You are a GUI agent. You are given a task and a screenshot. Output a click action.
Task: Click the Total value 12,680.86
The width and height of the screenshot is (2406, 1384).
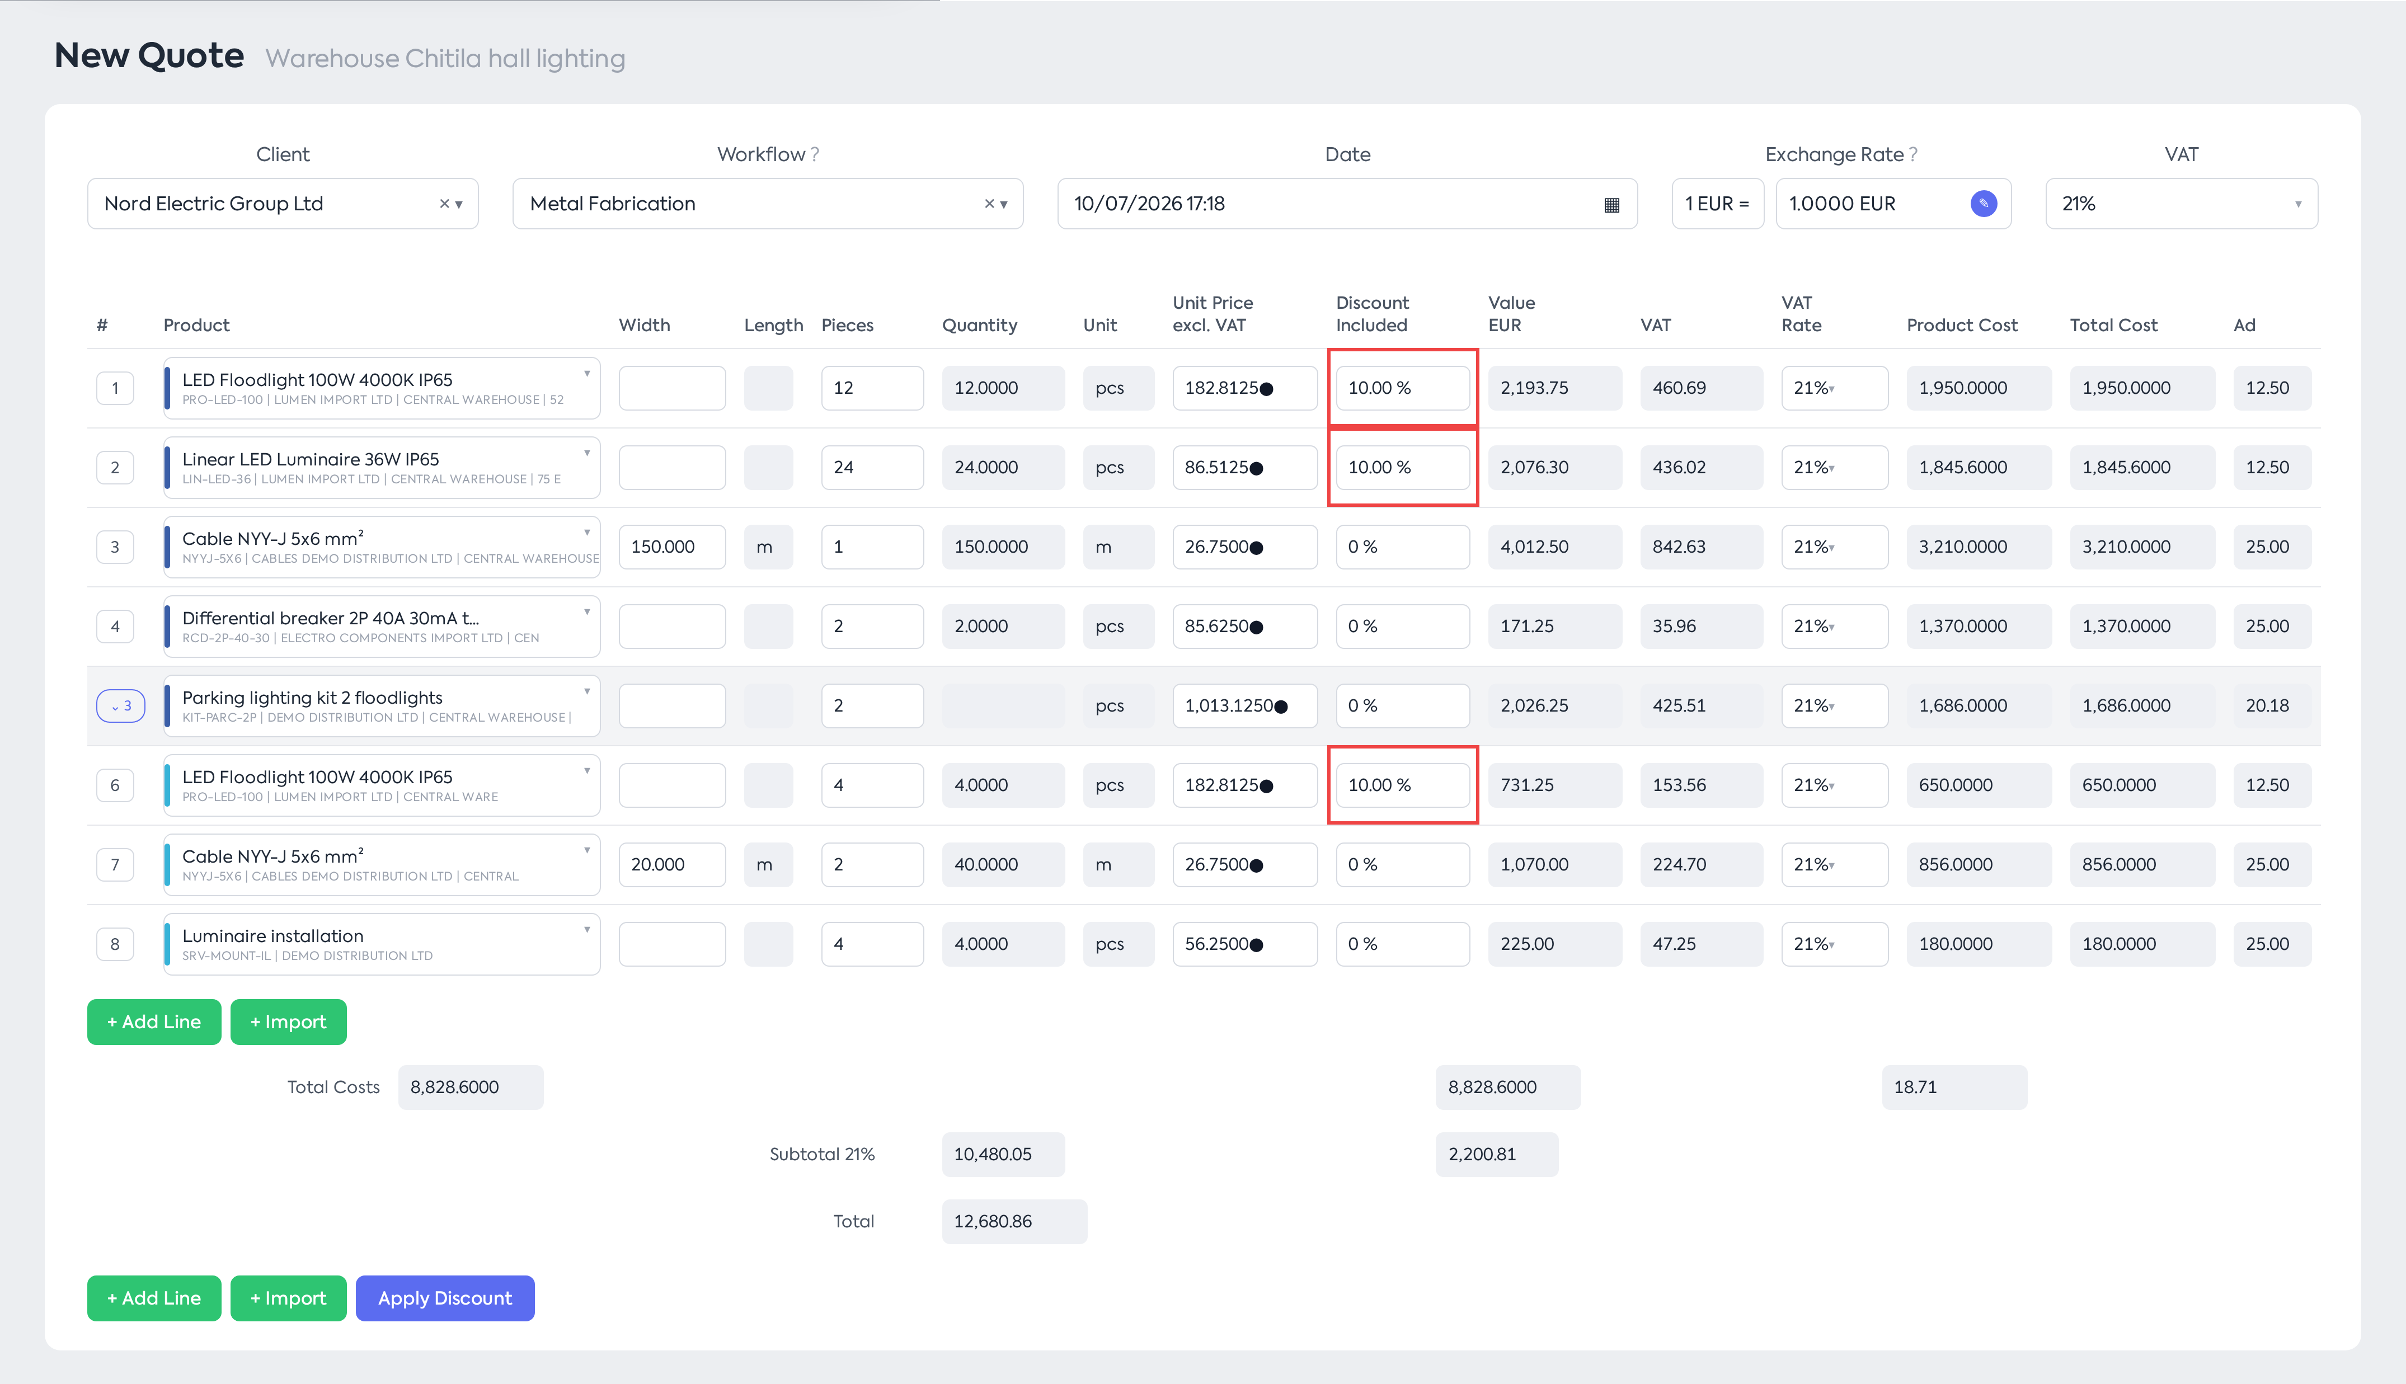tap(1013, 1221)
